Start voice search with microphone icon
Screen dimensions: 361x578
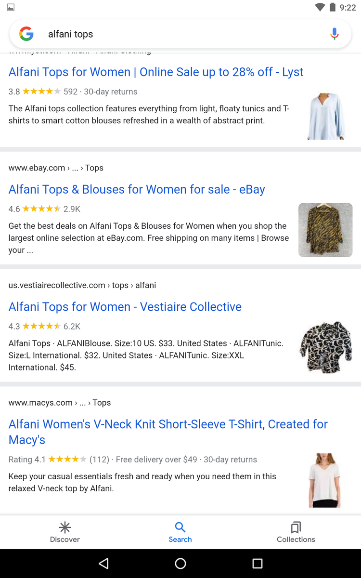(335, 34)
